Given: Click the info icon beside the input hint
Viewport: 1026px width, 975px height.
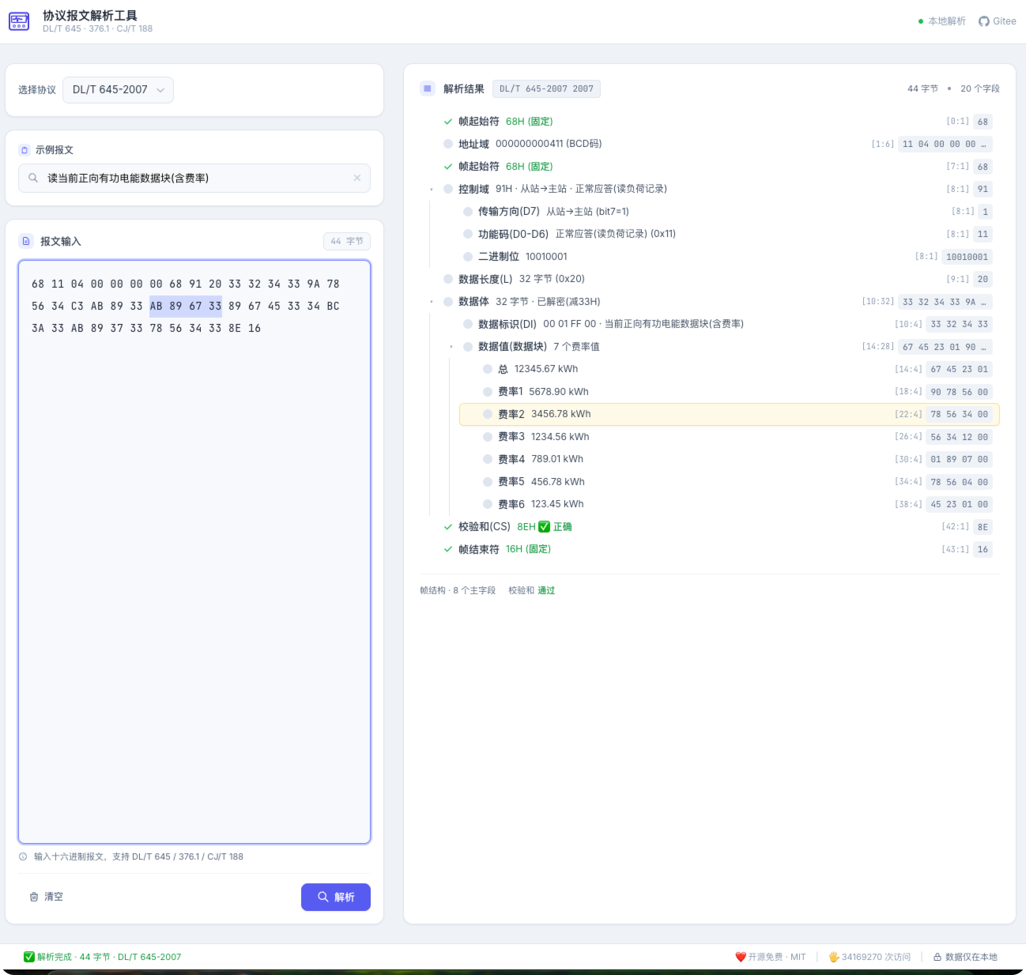Looking at the screenshot, I should click(23, 856).
